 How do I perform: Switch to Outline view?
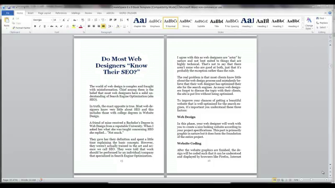(x=286, y=180)
